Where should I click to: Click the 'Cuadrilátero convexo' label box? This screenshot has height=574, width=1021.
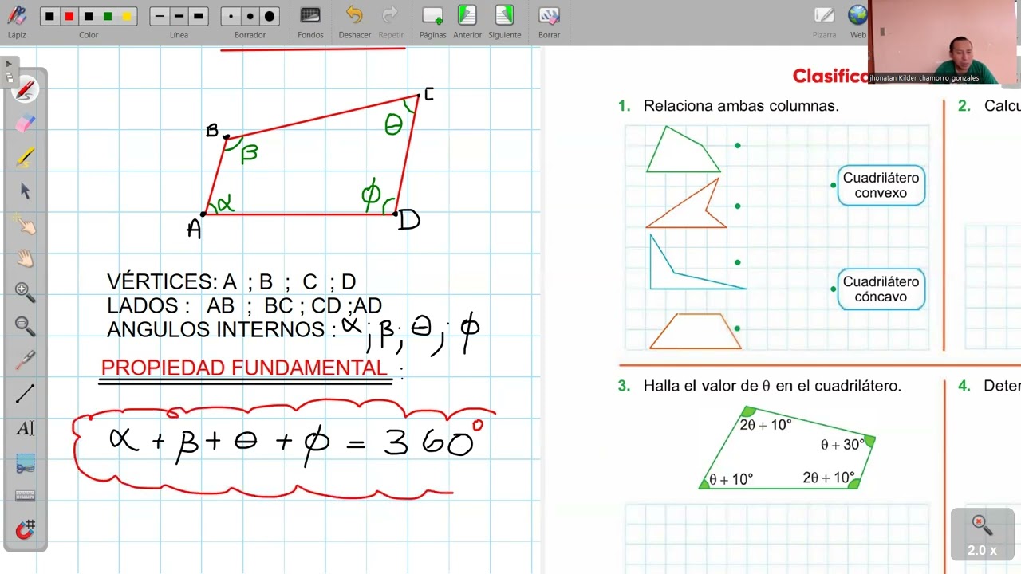pos(881,185)
